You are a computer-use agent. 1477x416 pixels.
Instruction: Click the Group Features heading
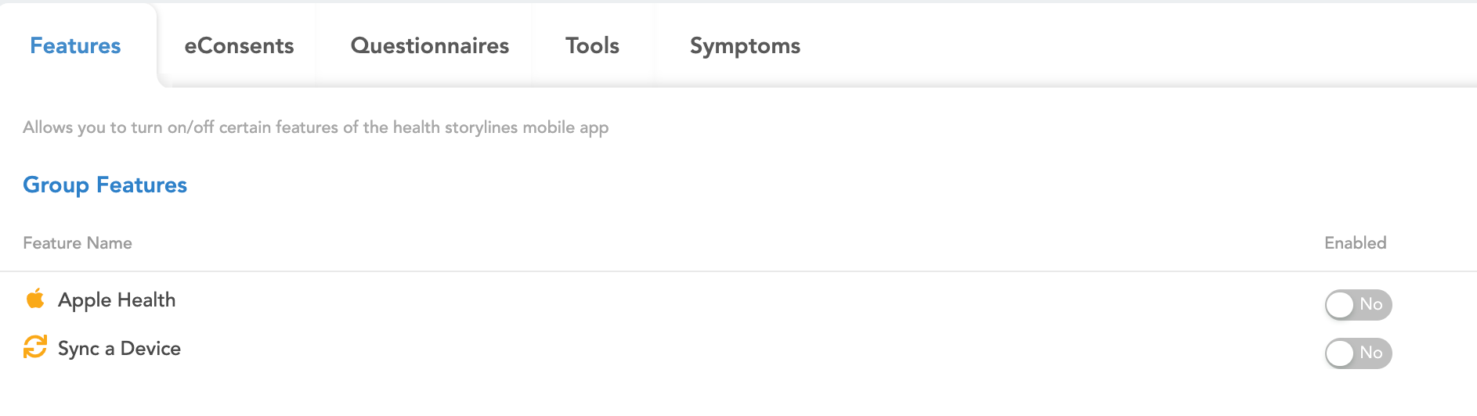coord(105,185)
